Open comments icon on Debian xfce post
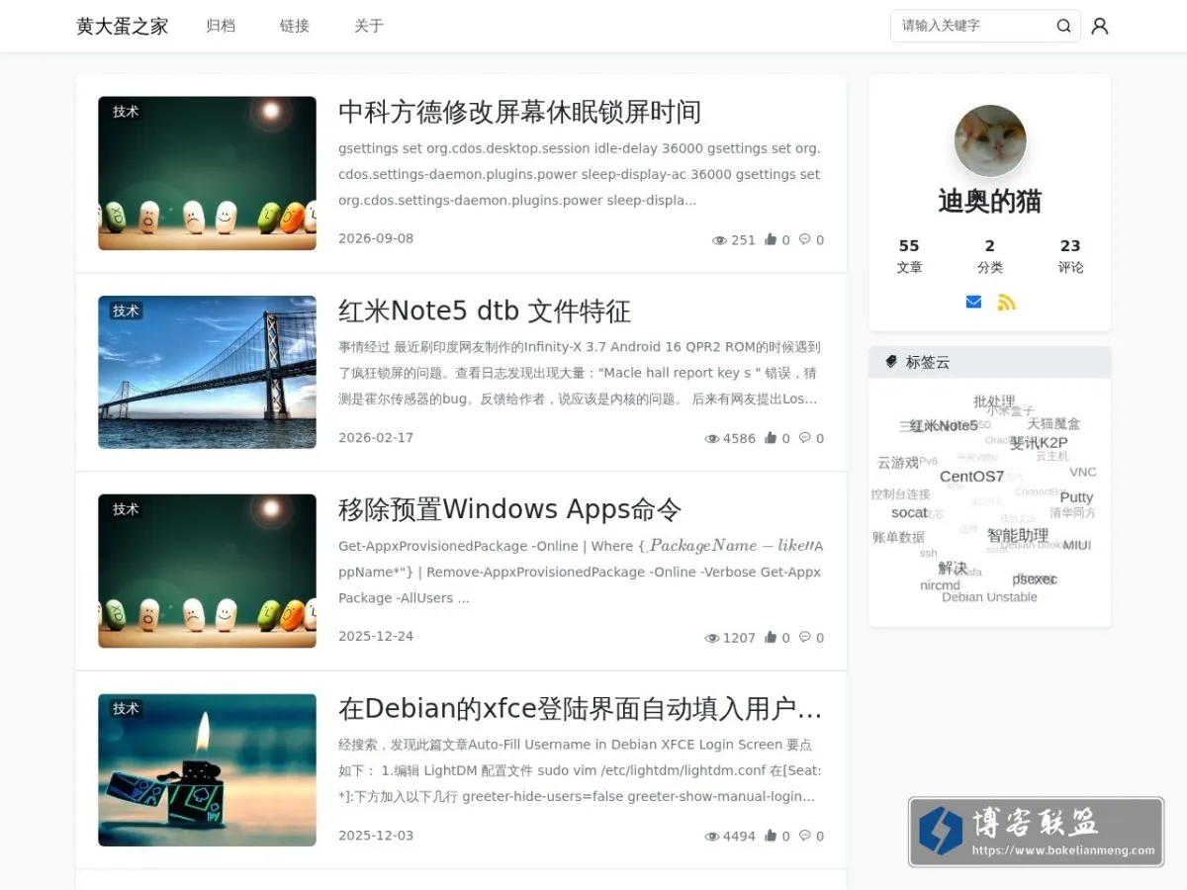This screenshot has height=890, width=1187. click(x=804, y=836)
